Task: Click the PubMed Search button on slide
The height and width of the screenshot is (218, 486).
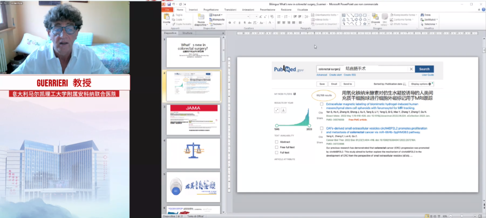Action: (x=424, y=69)
